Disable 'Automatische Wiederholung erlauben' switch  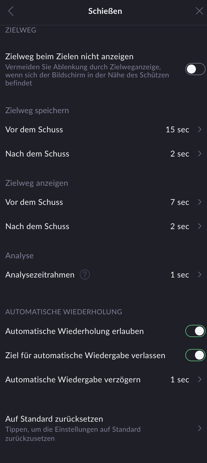[x=195, y=331]
